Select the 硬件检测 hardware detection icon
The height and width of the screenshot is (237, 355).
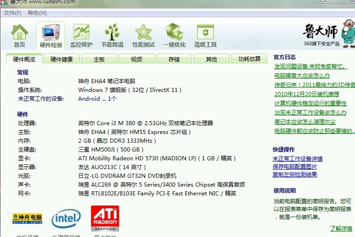51,36
